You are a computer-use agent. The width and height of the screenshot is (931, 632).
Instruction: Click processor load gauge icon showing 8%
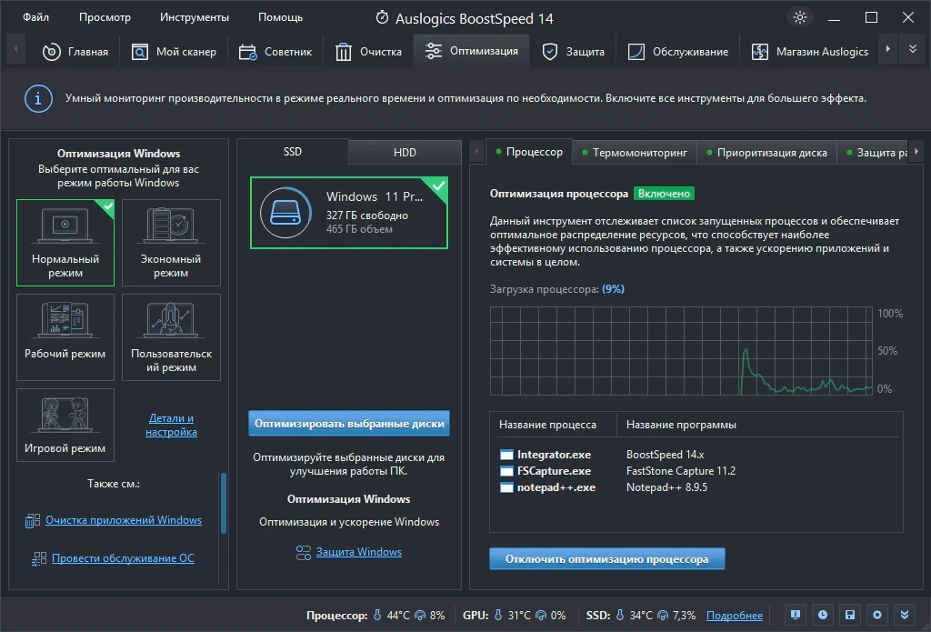click(x=420, y=616)
